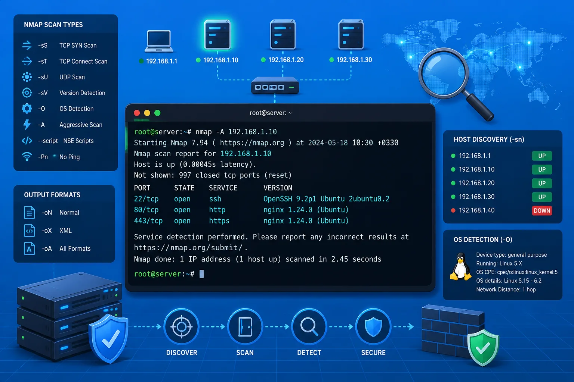Screen dimensions: 574x382
Task: Click the OS DETECTION (-O) heading
Action: tap(483, 239)
